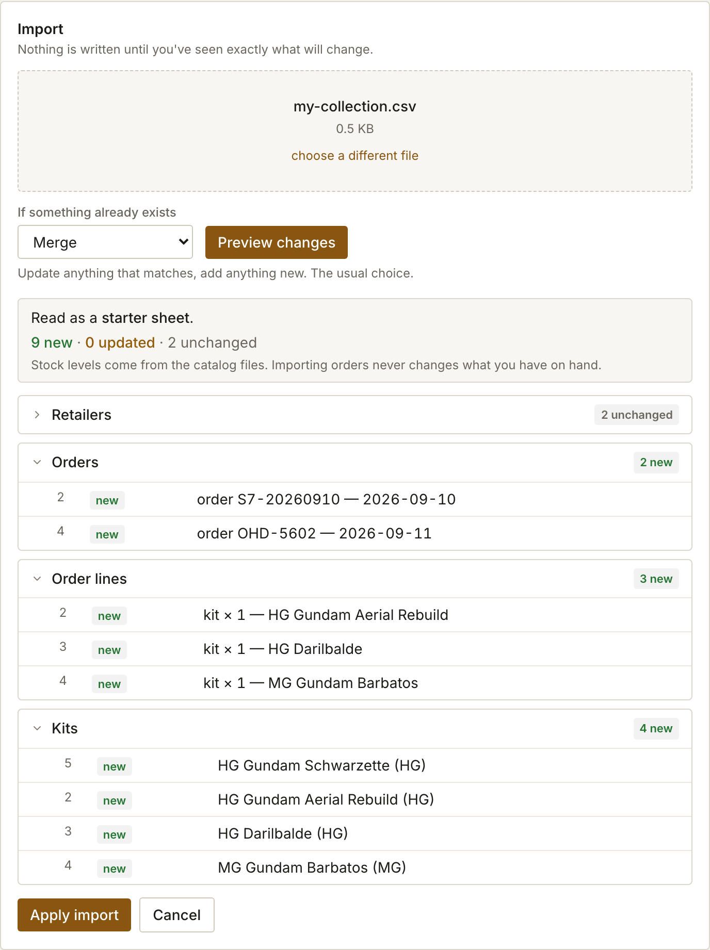Select order OHD-5602 row
Image resolution: width=710 pixels, height=950 pixels.
355,533
